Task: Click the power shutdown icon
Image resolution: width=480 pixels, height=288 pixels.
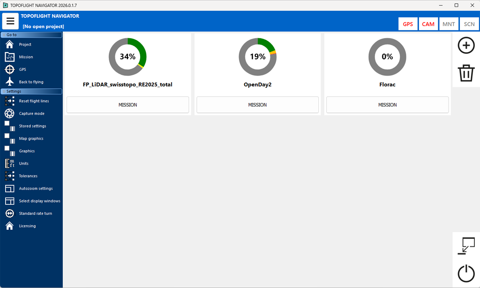Action: point(466,274)
